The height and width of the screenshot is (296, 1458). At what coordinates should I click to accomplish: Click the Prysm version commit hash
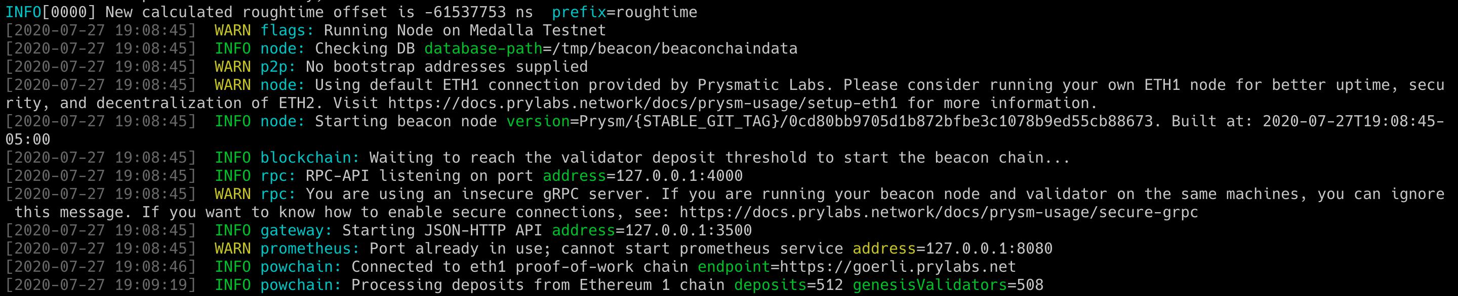point(970,121)
